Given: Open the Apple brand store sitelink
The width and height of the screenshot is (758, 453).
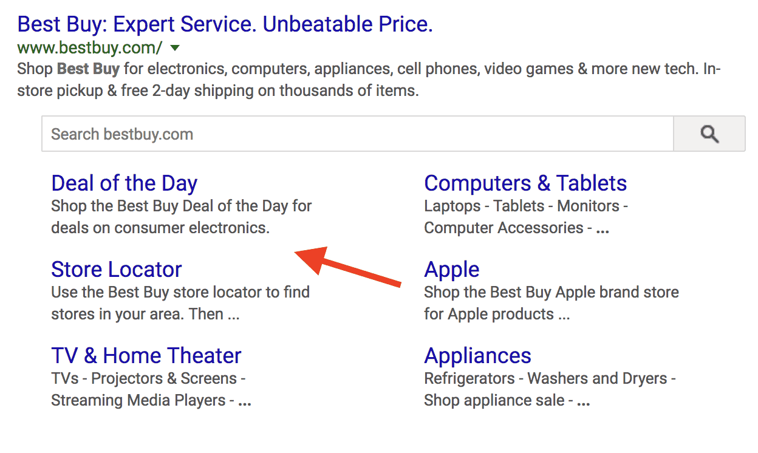Looking at the screenshot, I should (452, 270).
